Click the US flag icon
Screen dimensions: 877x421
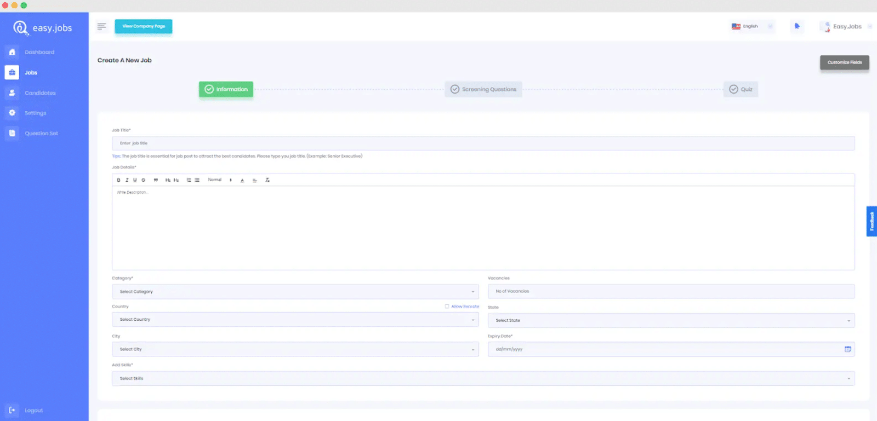pyautogui.click(x=736, y=26)
